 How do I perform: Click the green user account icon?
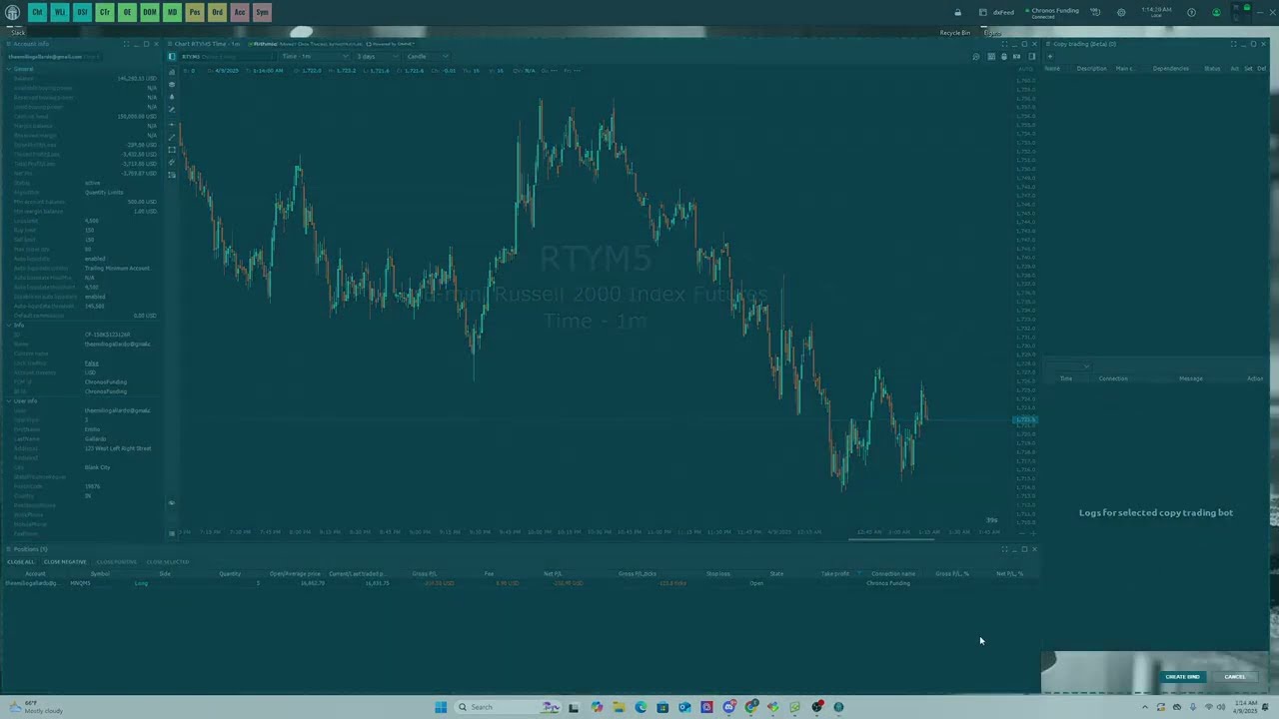pos(1216,12)
